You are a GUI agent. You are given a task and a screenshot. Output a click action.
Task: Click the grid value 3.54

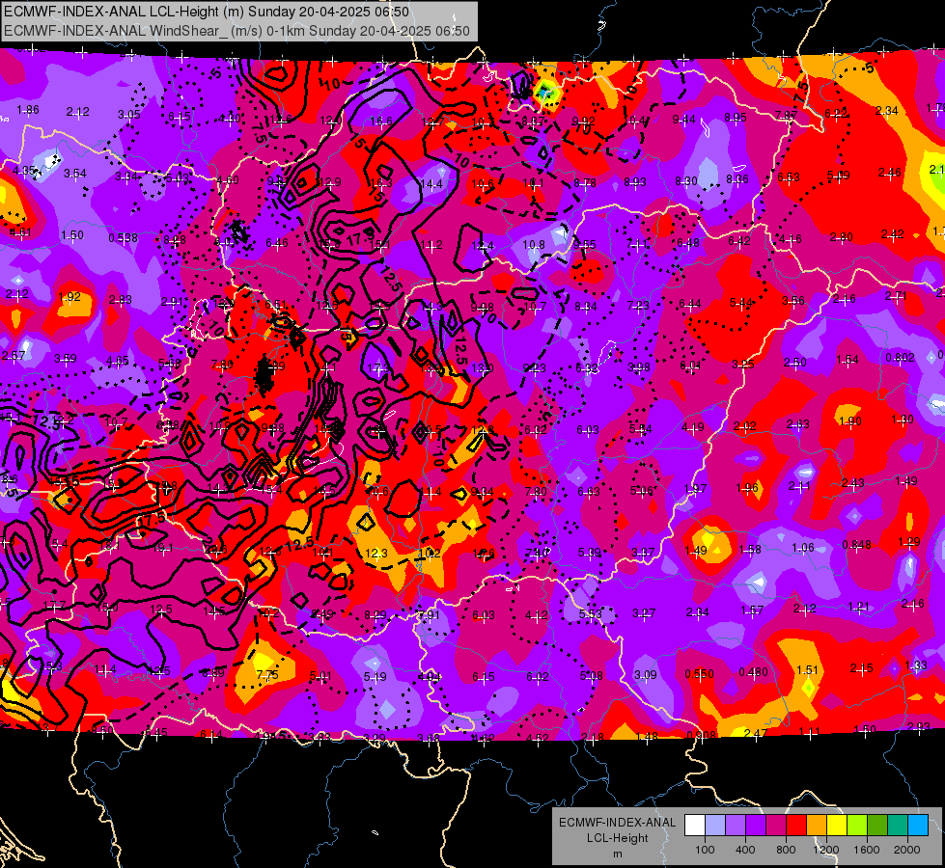coord(75,173)
